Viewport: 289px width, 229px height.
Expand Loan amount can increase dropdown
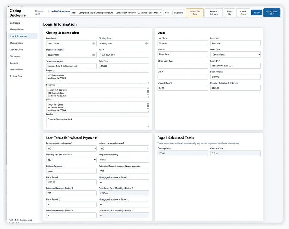click(71, 148)
